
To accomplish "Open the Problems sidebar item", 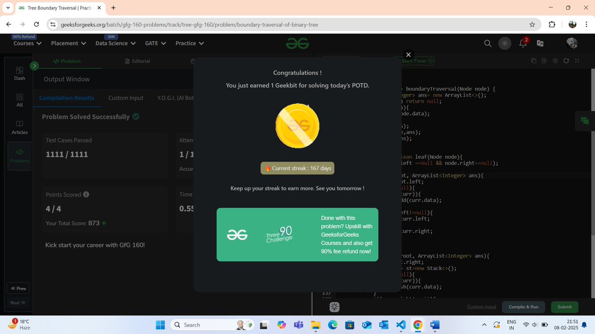I will pyautogui.click(x=19, y=156).
